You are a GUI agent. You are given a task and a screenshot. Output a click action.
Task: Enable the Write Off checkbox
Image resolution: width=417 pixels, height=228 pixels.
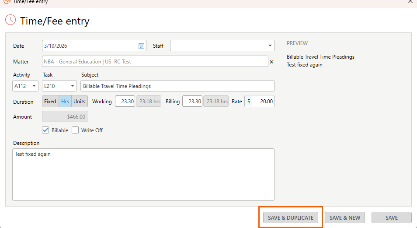tap(75, 130)
